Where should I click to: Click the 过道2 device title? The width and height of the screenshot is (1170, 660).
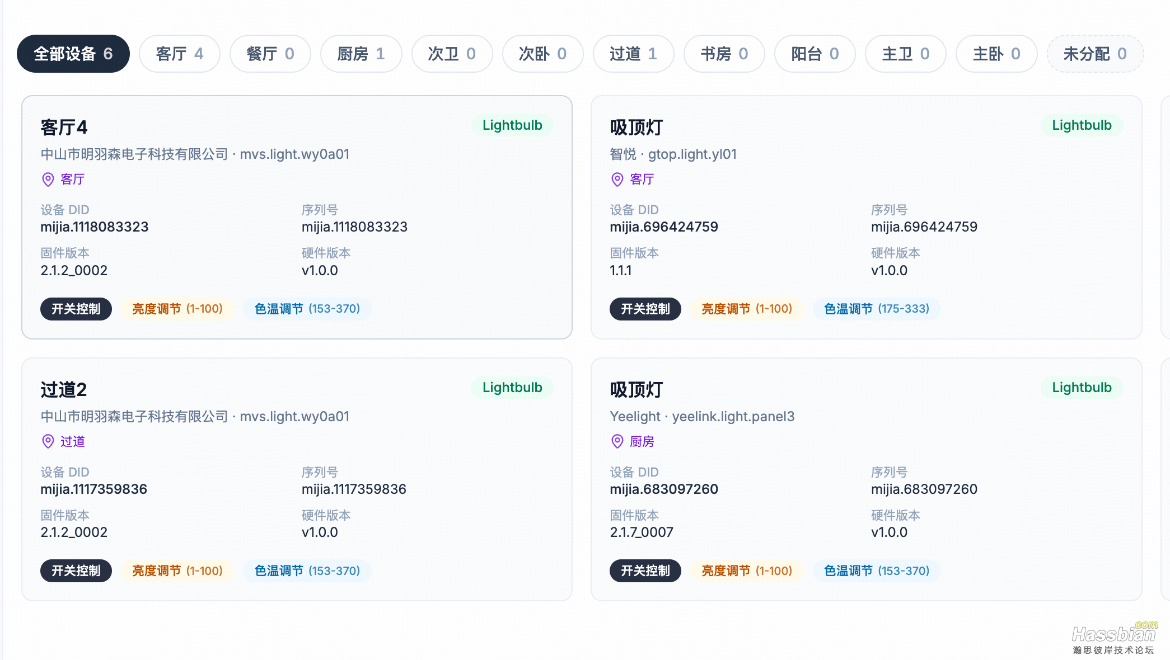pyautogui.click(x=64, y=390)
